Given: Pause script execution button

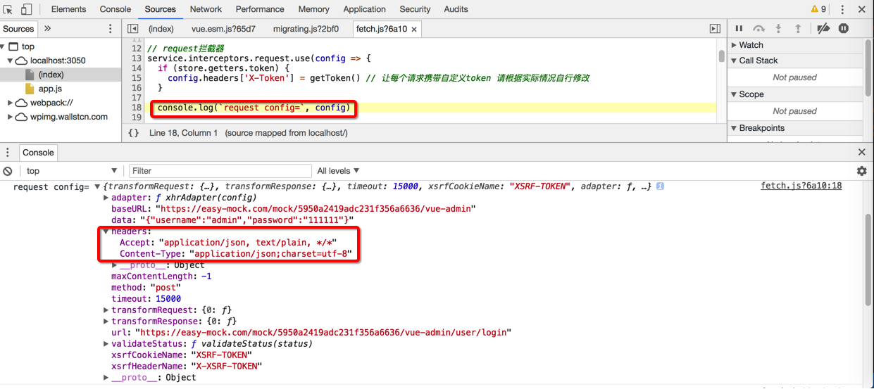Looking at the screenshot, I should tap(739, 28).
